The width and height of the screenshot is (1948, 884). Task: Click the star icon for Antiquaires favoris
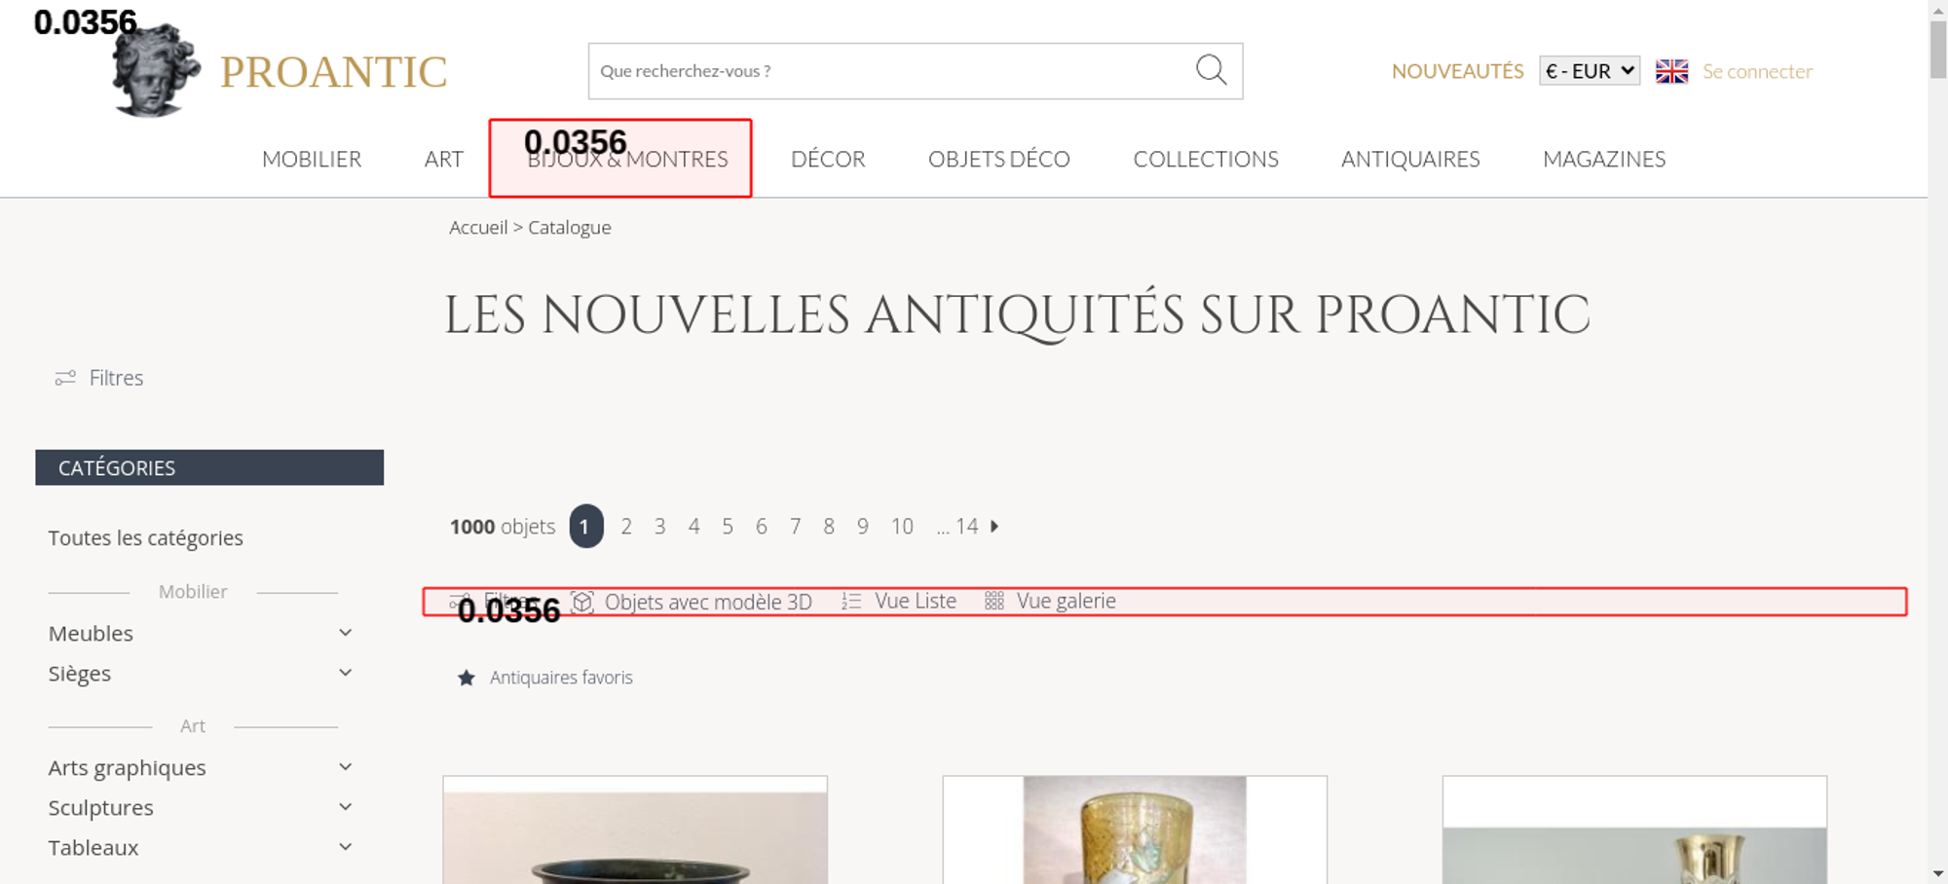click(x=467, y=678)
